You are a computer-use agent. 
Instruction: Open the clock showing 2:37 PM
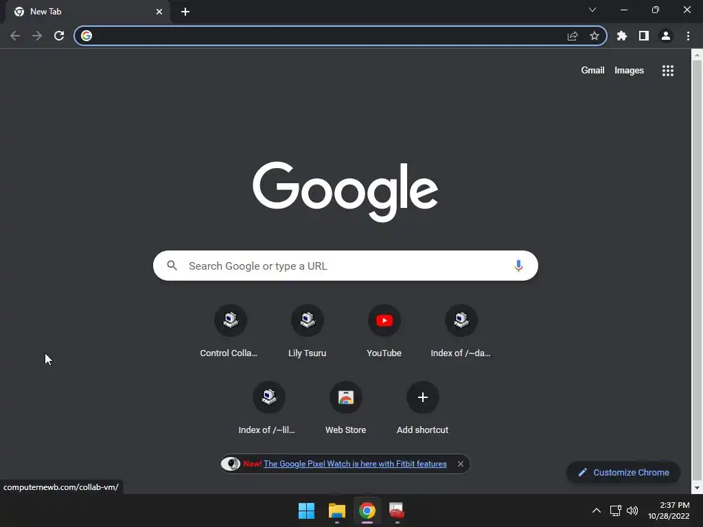click(x=669, y=511)
